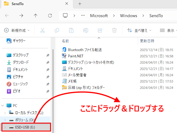
Task: Open ギャラリー in the navigation pane
Action: point(16,40)
